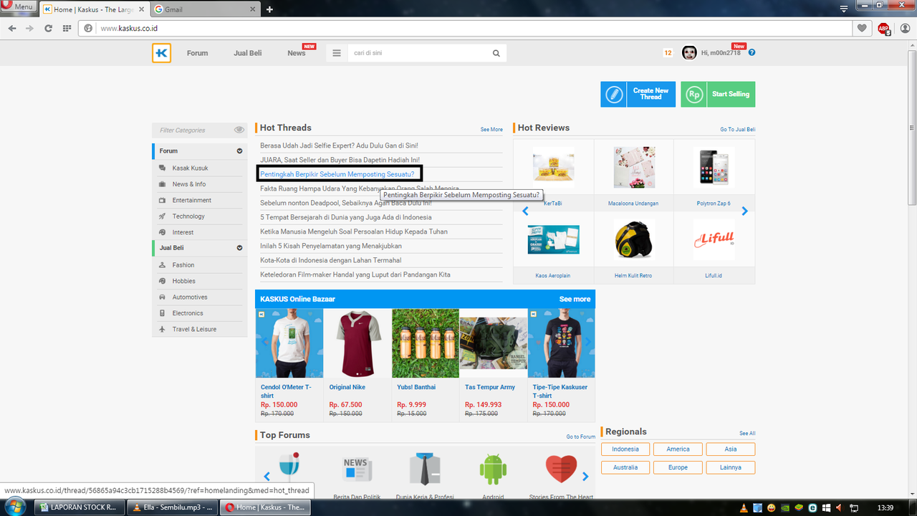Show next Top Forums with right arrow
Screen dimensions: 917x516
pos(585,476)
